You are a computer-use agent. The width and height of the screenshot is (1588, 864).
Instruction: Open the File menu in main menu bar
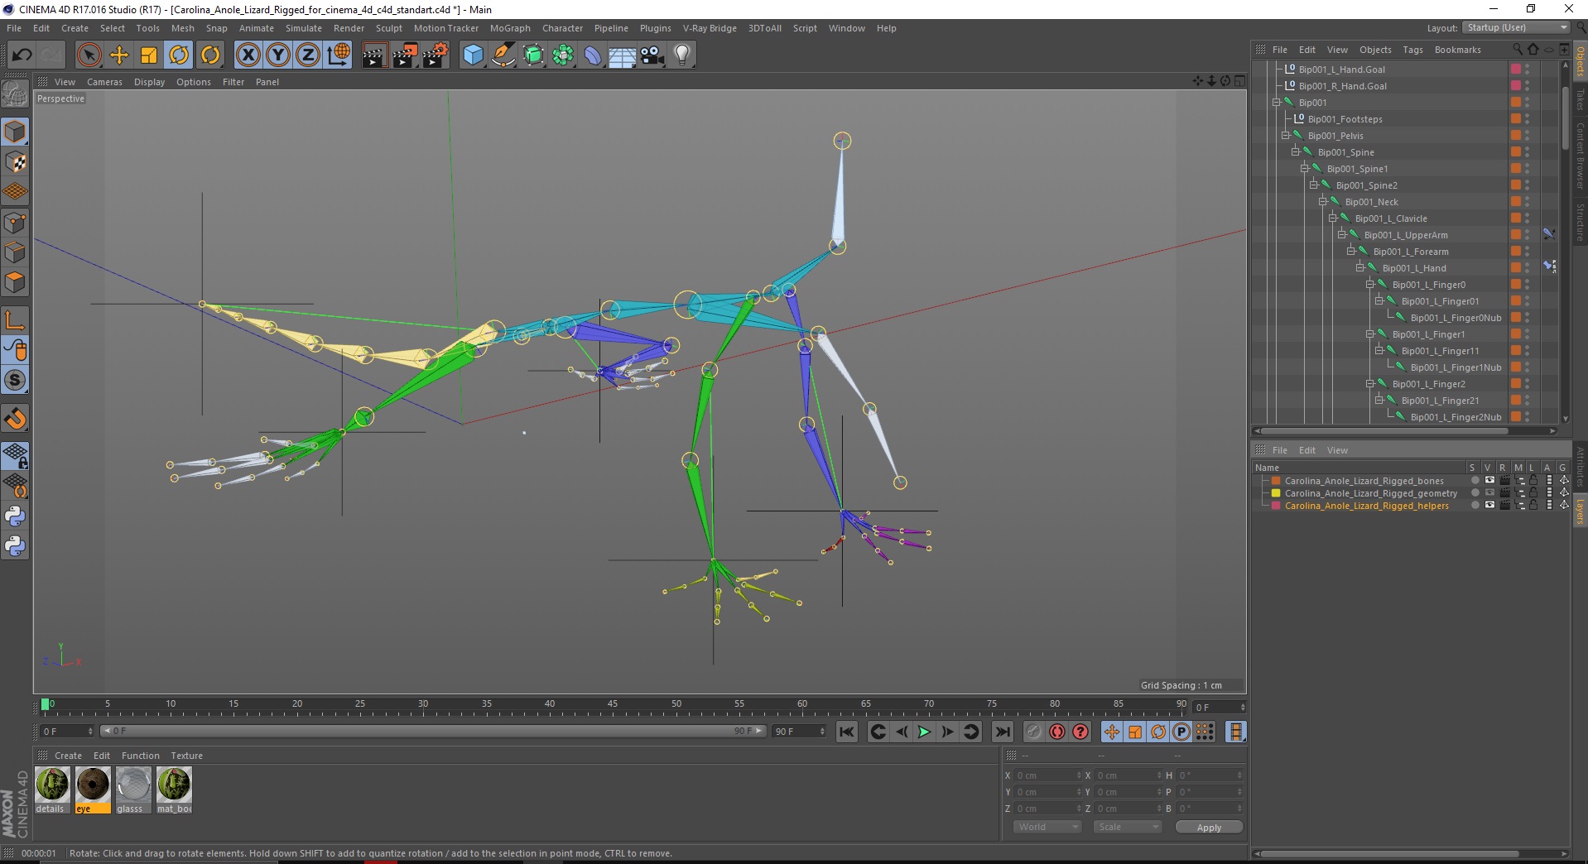(x=14, y=28)
